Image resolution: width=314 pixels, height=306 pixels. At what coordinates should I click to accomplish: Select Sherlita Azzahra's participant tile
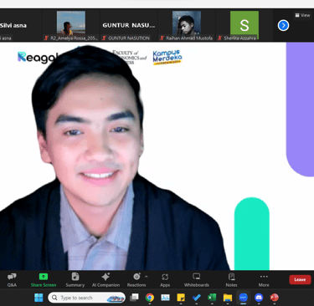245,25
